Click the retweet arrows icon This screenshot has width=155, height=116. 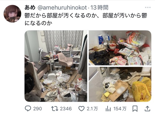[x=55, y=109]
